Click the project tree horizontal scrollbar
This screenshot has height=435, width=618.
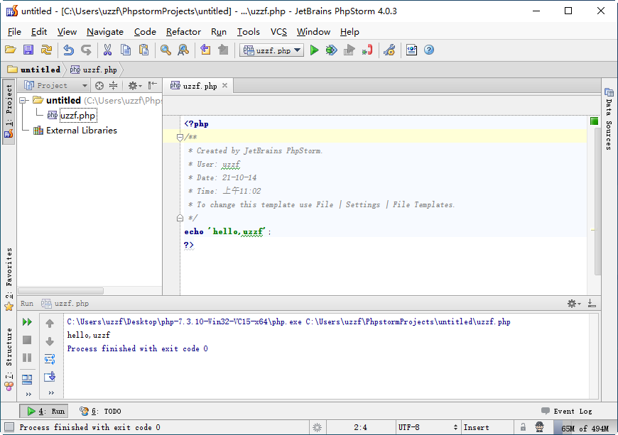click(61, 291)
